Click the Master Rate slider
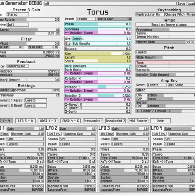The width and height of the screenshot is (195, 195). point(165,42)
